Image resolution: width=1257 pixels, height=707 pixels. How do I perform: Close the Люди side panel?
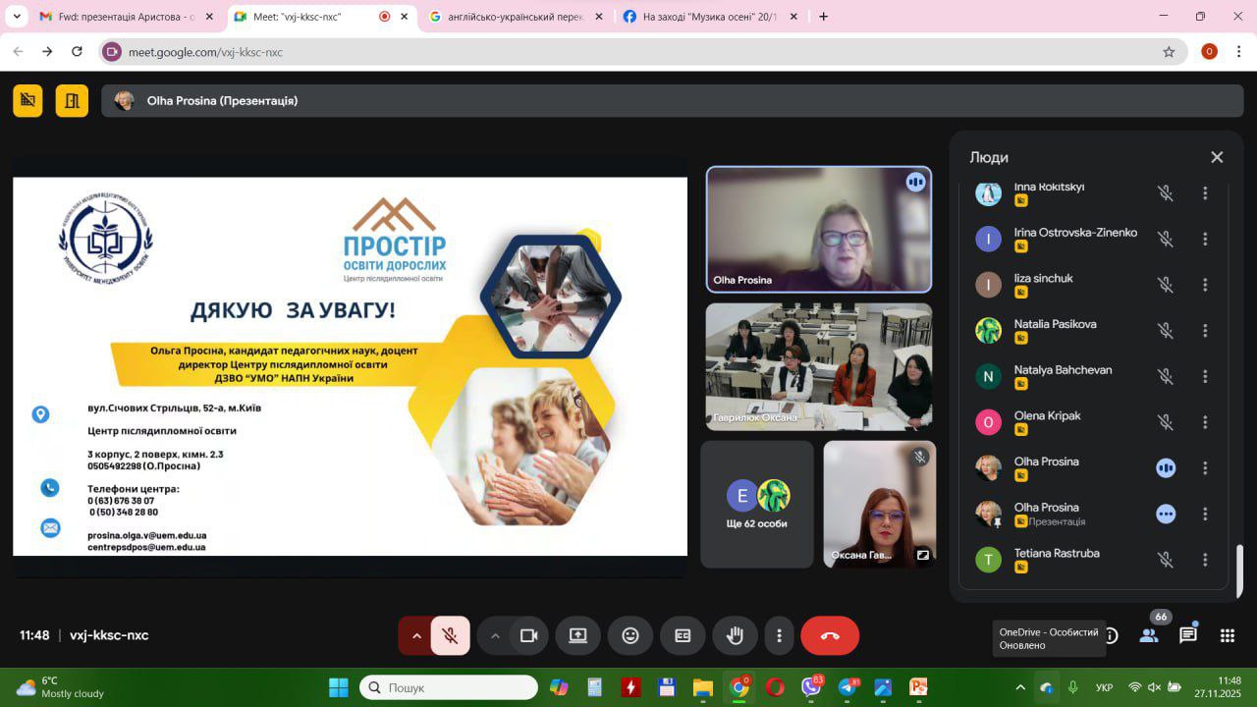click(1217, 157)
